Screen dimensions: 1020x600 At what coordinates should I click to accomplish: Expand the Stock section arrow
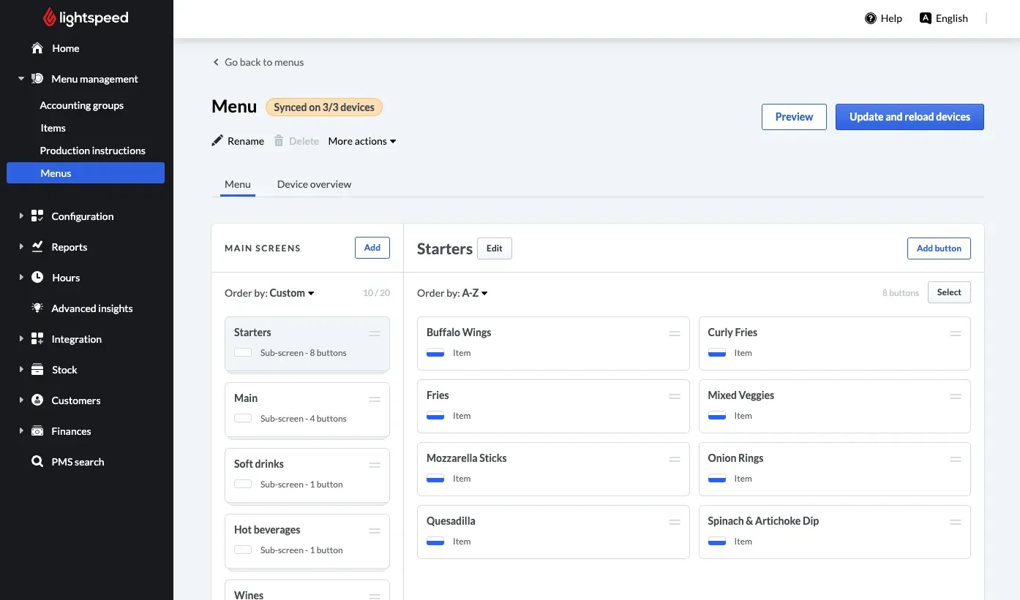click(21, 370)
